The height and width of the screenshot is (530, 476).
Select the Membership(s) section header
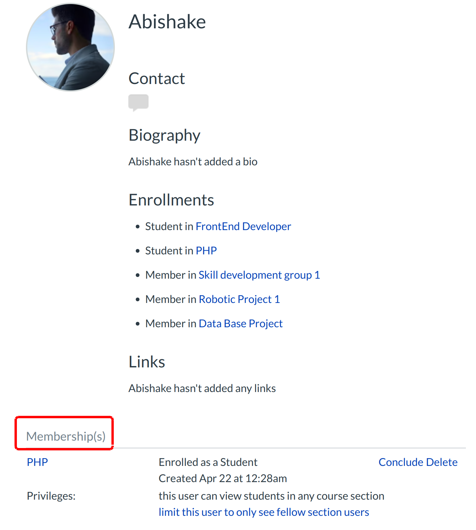[x=66, y=436]
